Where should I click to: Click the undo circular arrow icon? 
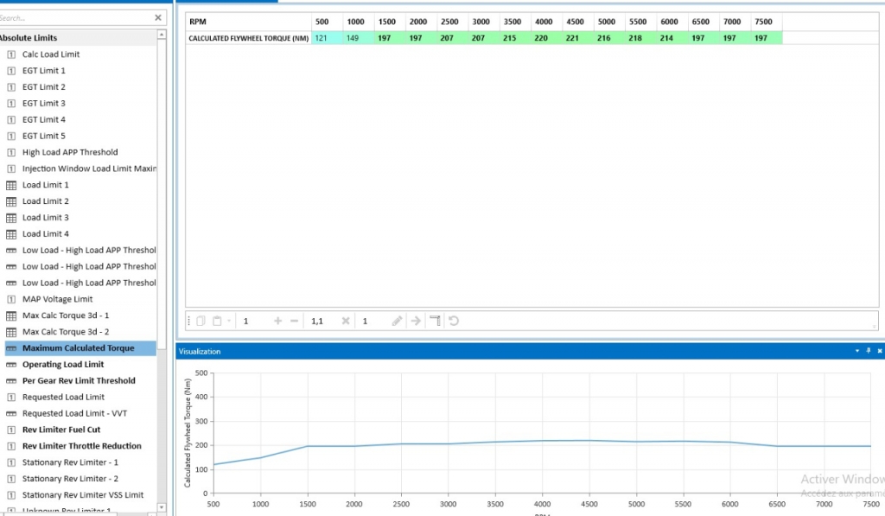coord(454,321)
